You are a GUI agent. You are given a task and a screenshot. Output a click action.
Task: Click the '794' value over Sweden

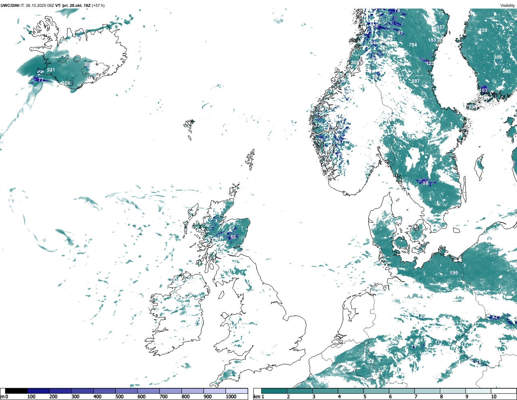point(413,44)
